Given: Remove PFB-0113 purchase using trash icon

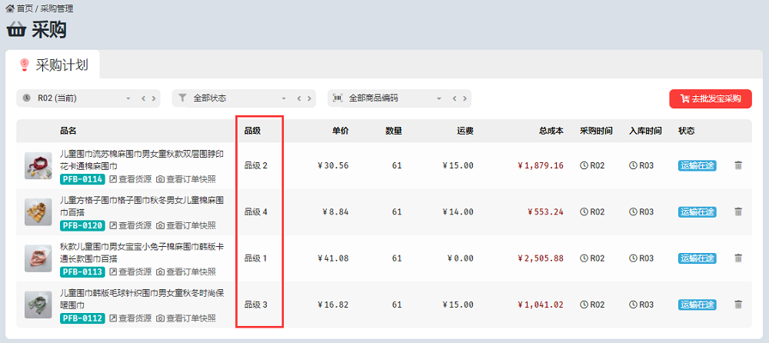Looking at the screenshot, I should coord(738,258).
